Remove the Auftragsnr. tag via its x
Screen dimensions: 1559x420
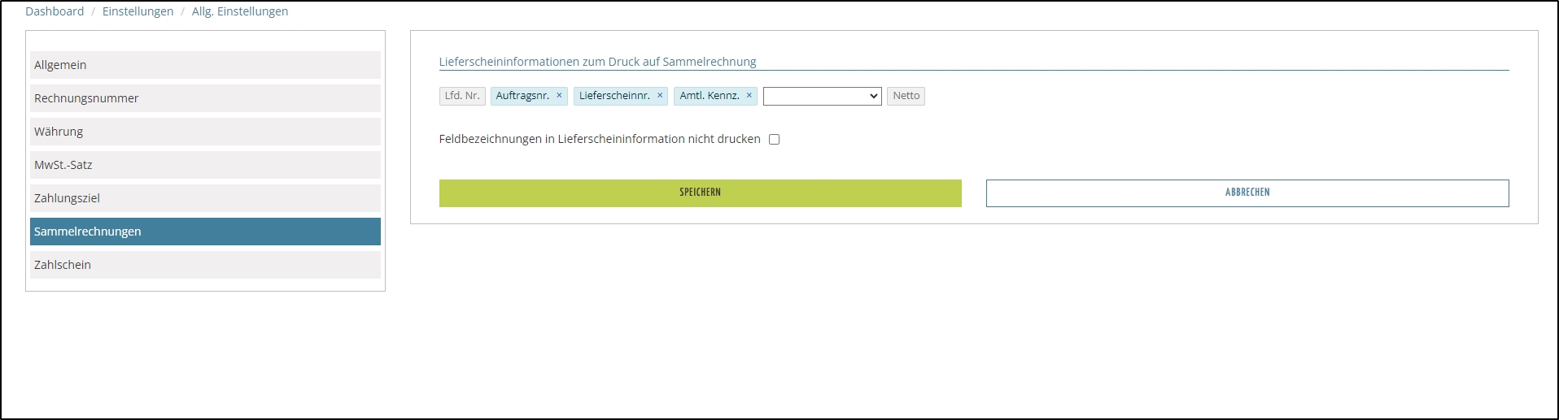point(559,96)
